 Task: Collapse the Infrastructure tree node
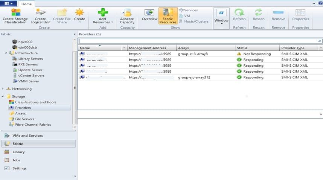tap(6, 53)
